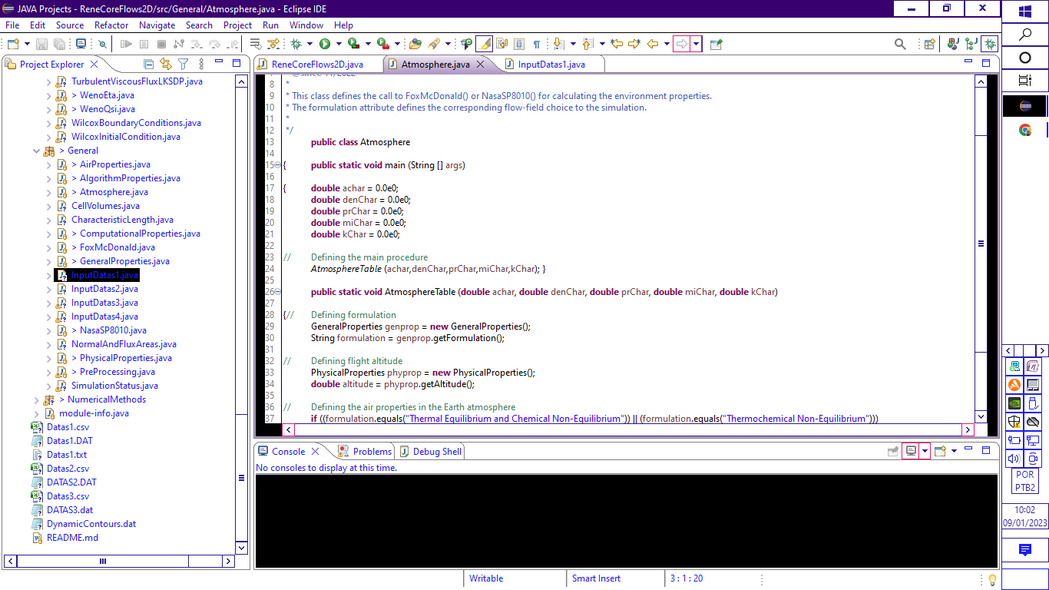Close the Console view tab

[315, 452]
